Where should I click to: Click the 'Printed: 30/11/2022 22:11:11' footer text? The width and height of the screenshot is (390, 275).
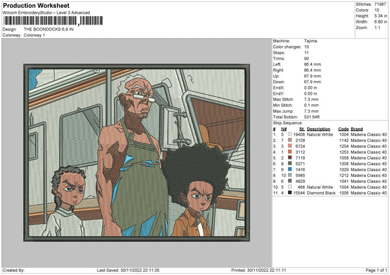(259, 270)
